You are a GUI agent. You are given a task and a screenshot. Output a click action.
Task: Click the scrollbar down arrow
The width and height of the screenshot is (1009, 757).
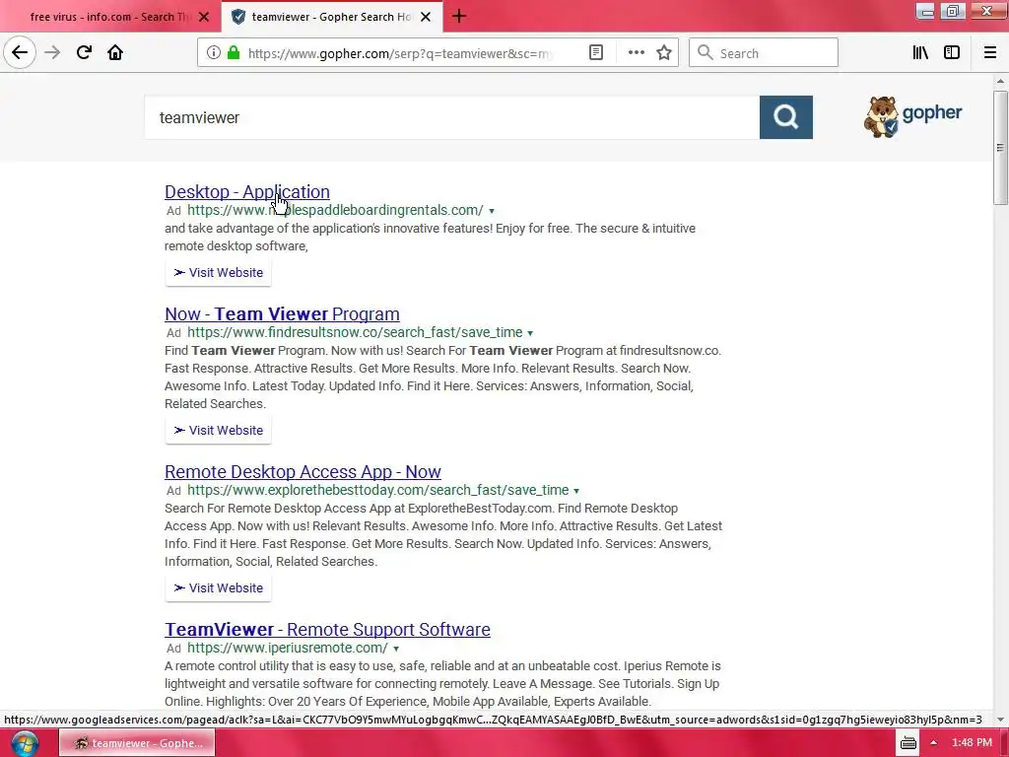pos(999,720)
